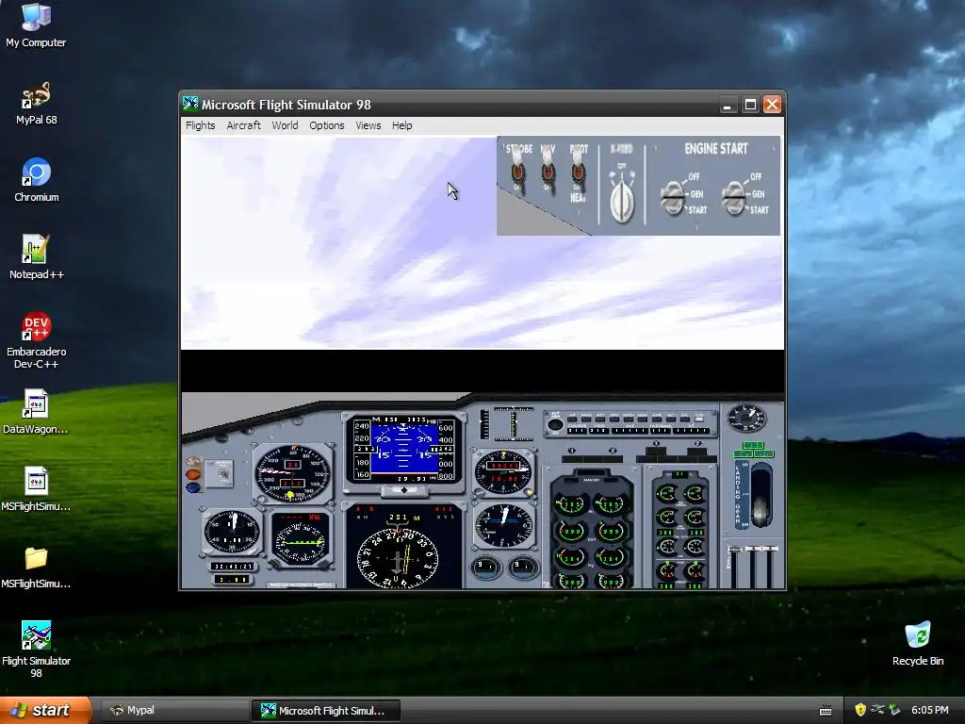Click the flaps position dial gauge
The height and width of the screenshot is (724, 965).
coord(746,418)
